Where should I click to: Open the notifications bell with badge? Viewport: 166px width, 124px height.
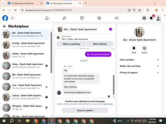[x=151, y=18]
